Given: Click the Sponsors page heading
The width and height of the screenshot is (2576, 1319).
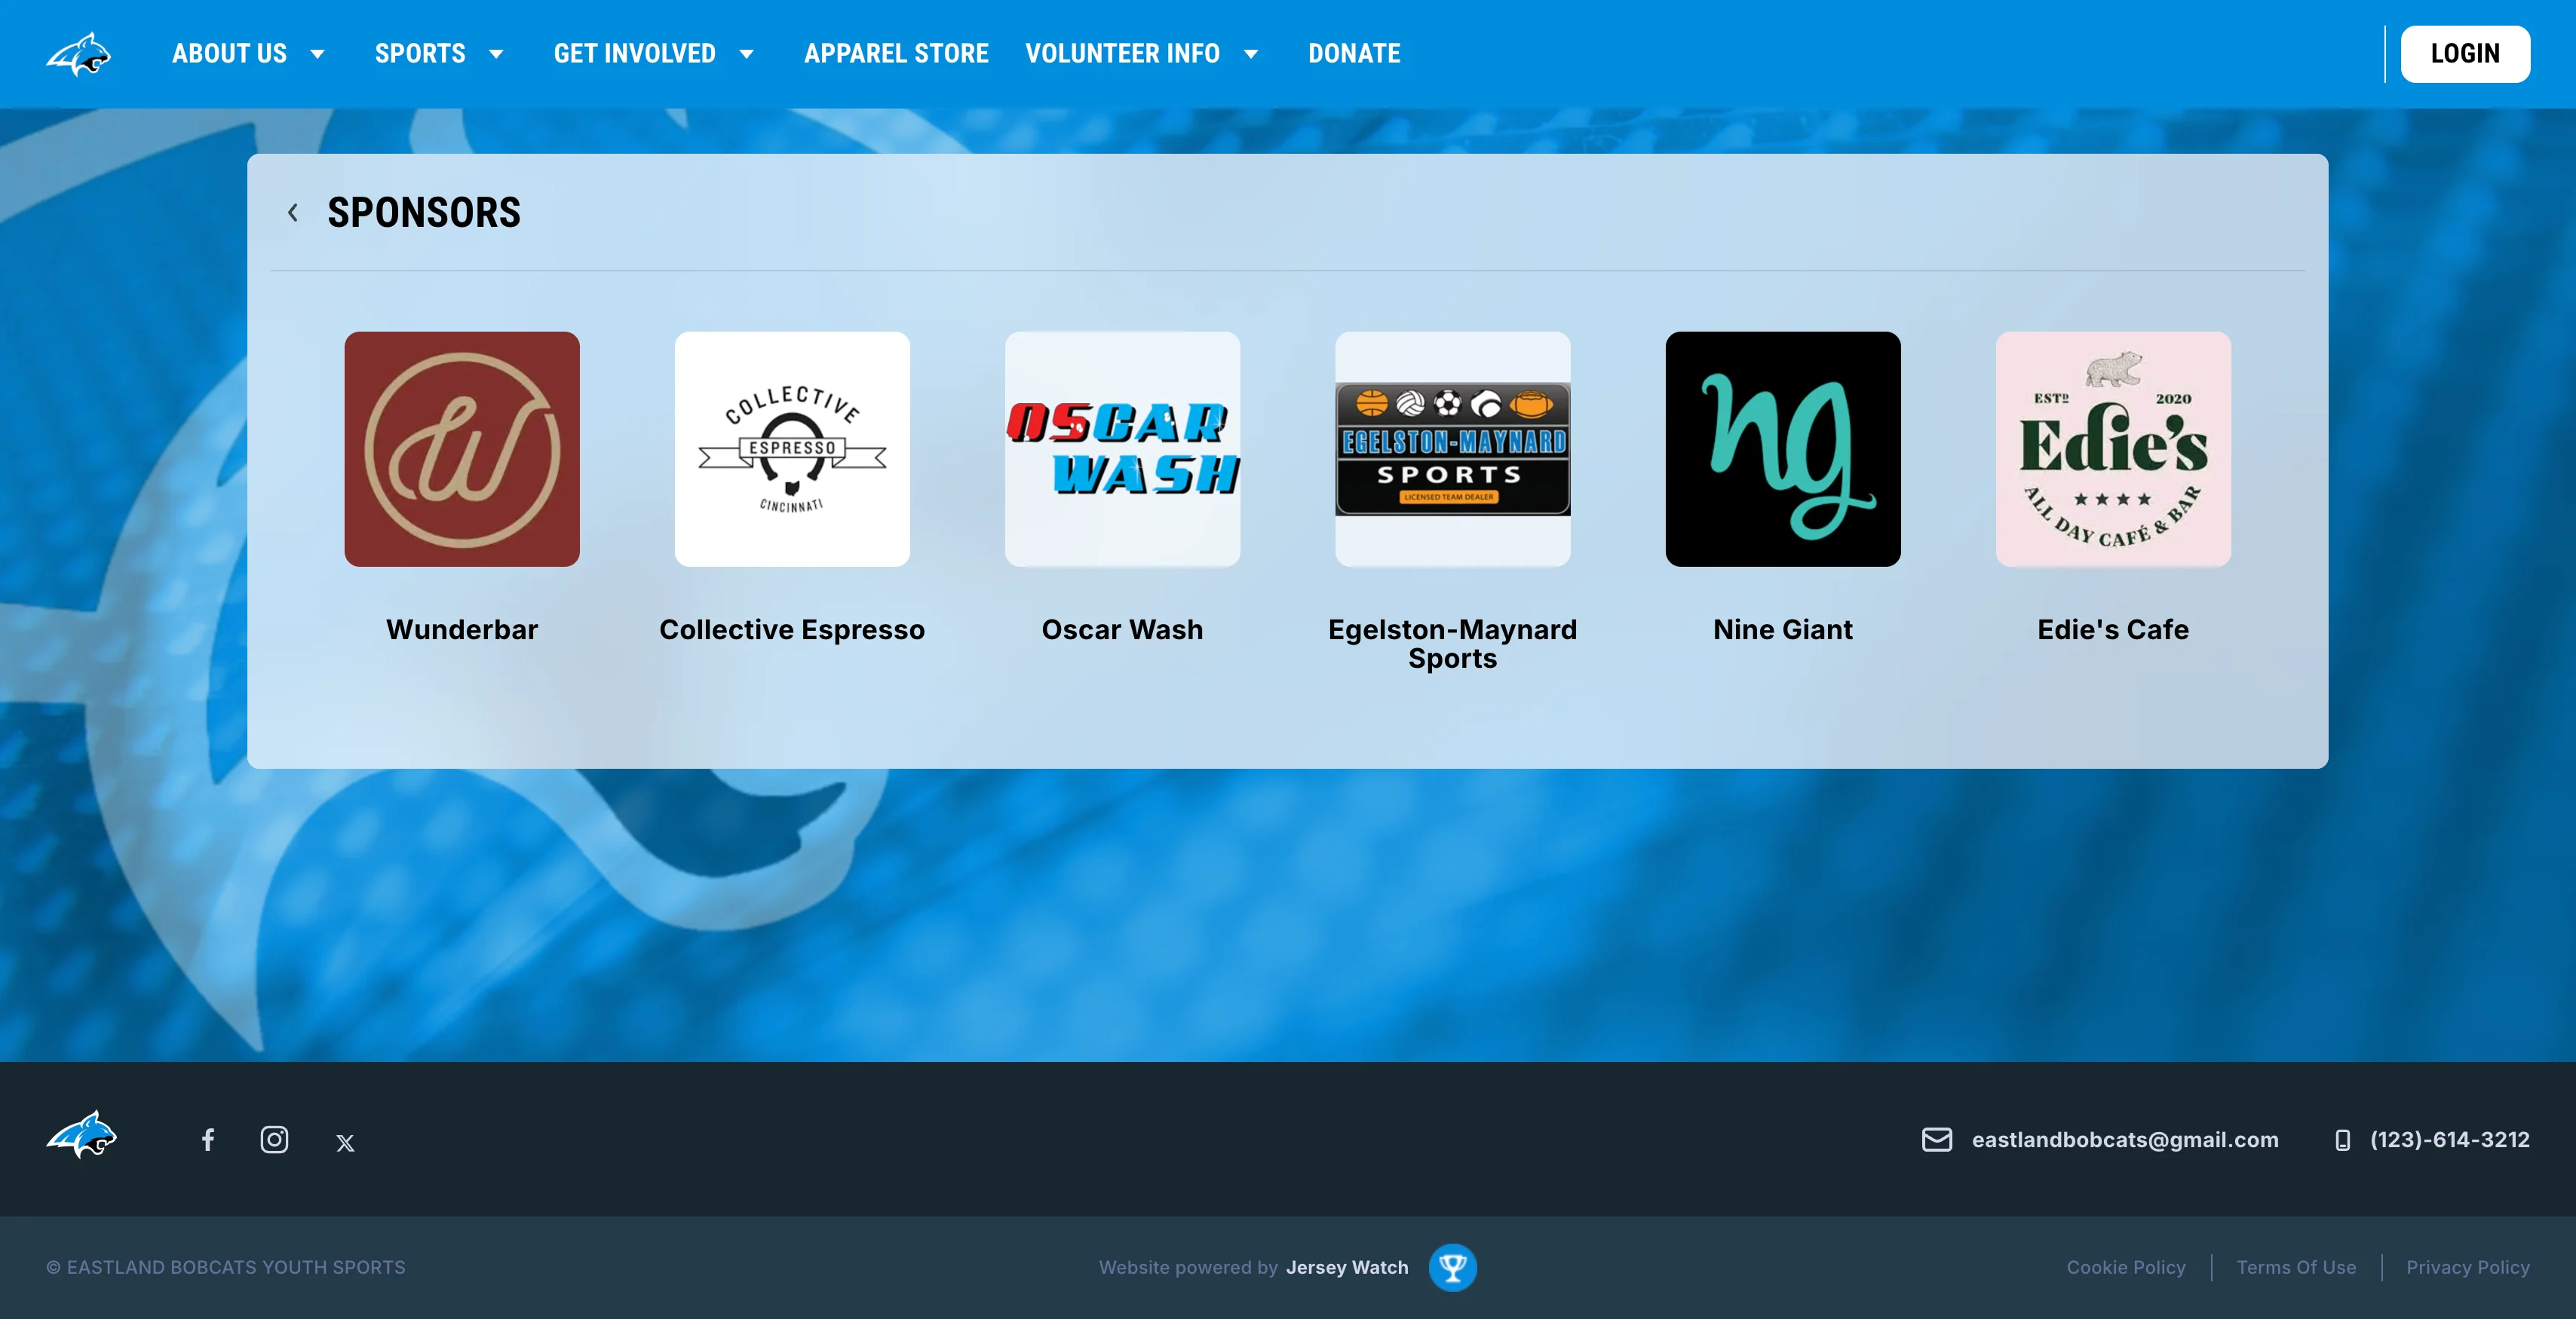Looking at the screenshot, I should [x=424, y=213].
